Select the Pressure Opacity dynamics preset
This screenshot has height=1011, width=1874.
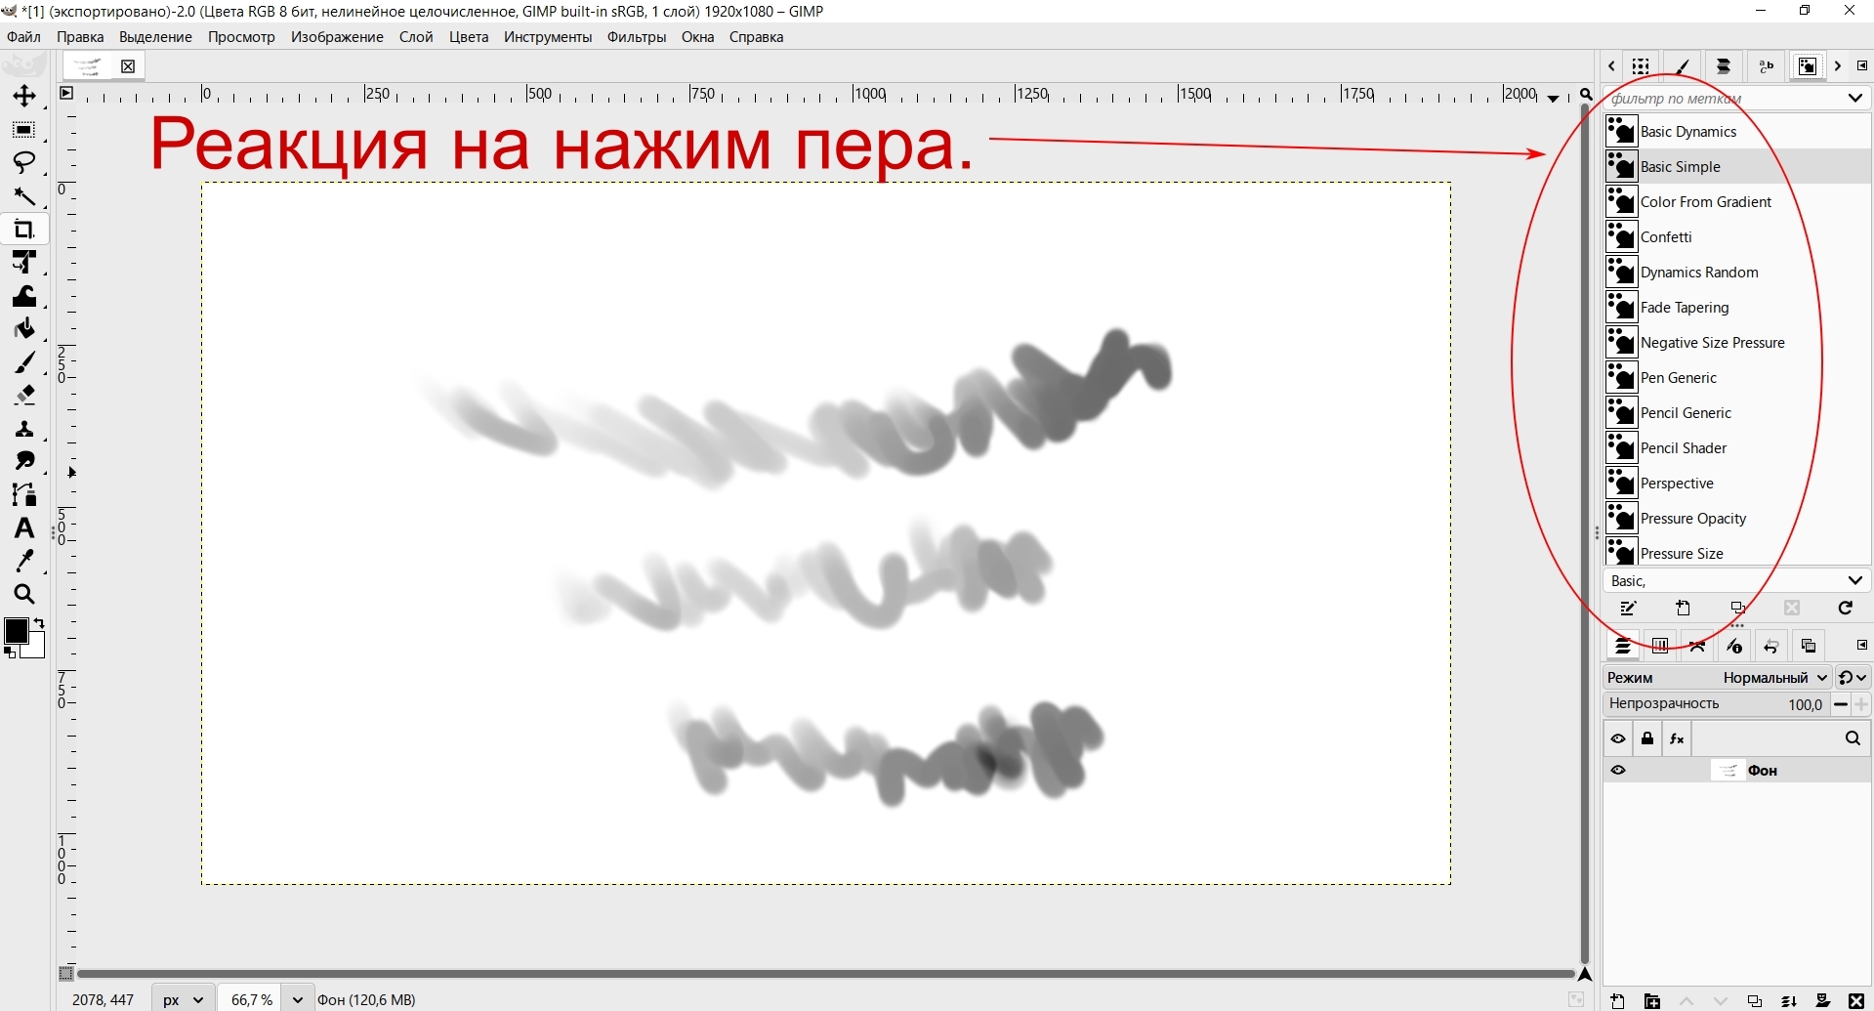click(1692, 519)
